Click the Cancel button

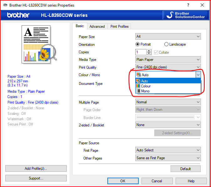(157, 181)
